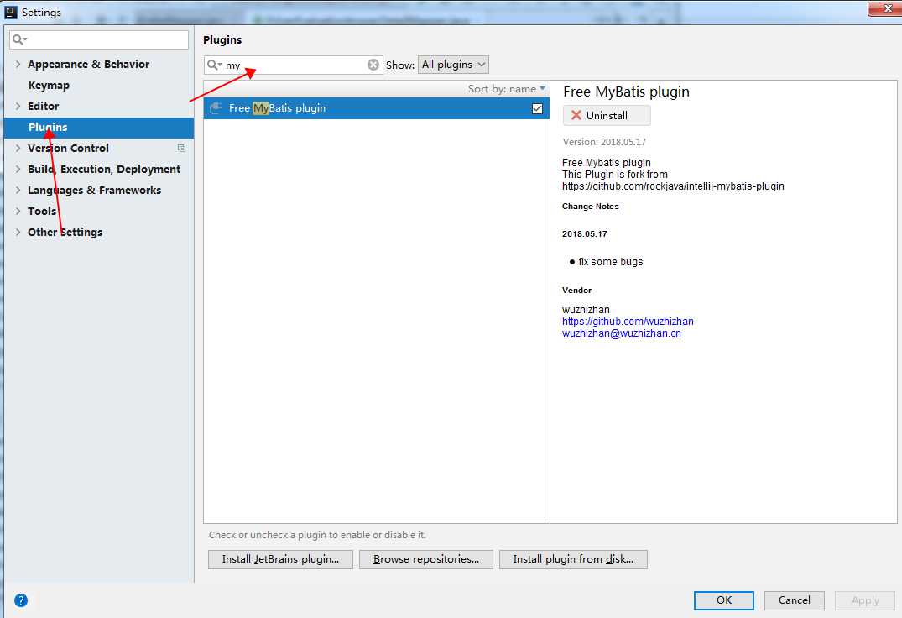Click the magnifier icon in settings search field
Image resolution: width=902 pixels, height=618 pixels.
click(x=19, y=39)
